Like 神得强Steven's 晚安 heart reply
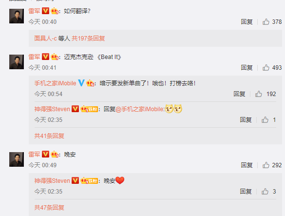The image size is (285, 216). tap(265, 192)
